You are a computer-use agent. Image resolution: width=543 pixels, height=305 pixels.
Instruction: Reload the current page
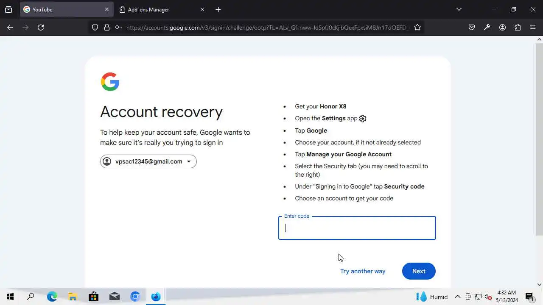point(41,27)
